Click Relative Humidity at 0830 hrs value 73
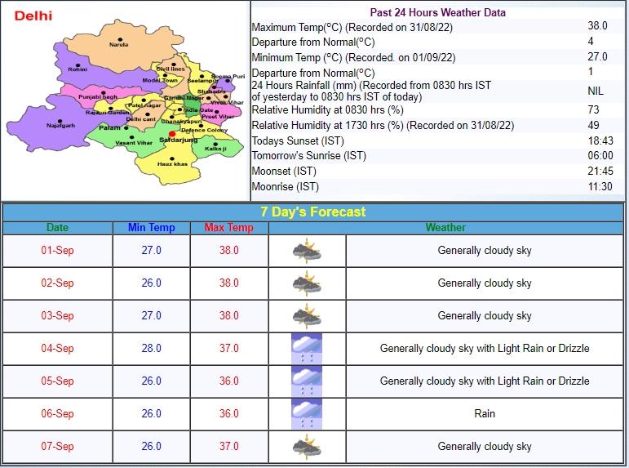Screen dimensions: 629x468 [593, 109]
